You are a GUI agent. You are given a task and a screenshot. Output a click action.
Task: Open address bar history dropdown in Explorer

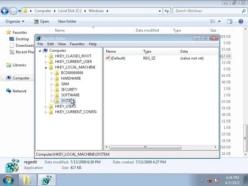click(160, 11)
